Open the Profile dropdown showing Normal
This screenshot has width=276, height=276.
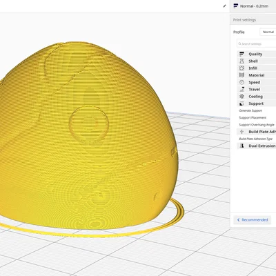tap(268, 32)
